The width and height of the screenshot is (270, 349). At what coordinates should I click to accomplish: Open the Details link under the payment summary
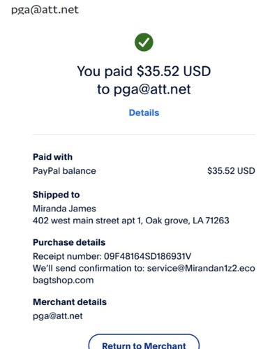[144, 113]
